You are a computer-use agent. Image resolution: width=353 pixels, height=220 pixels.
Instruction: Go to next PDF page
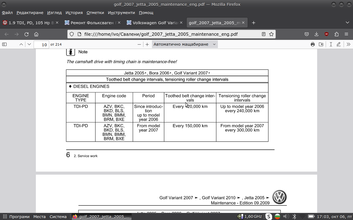[x=29, y=44]
